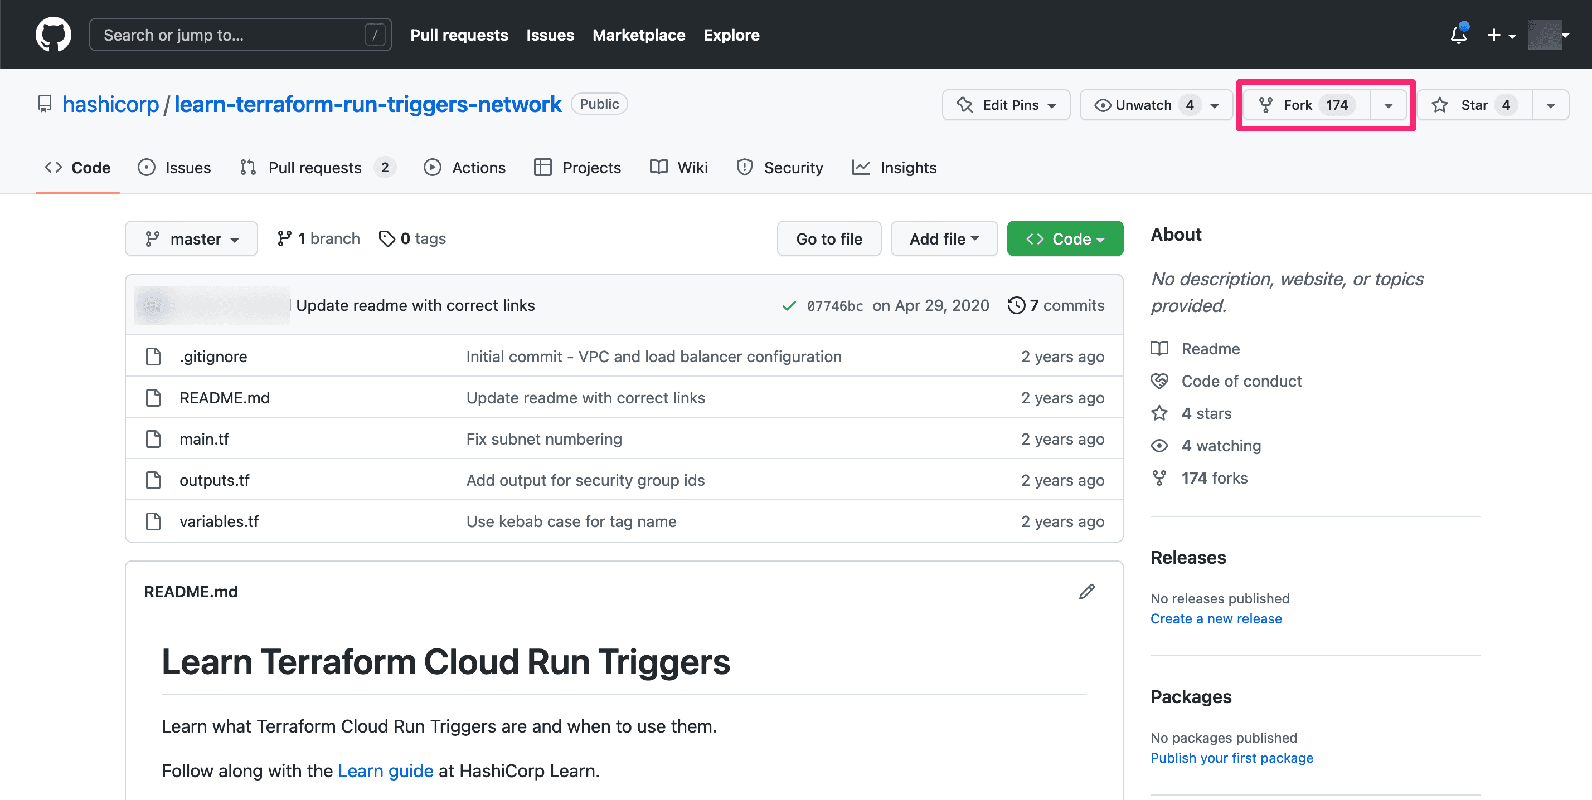Click Publish your first package
The image size is (1592, 800).
(1232, 758)
